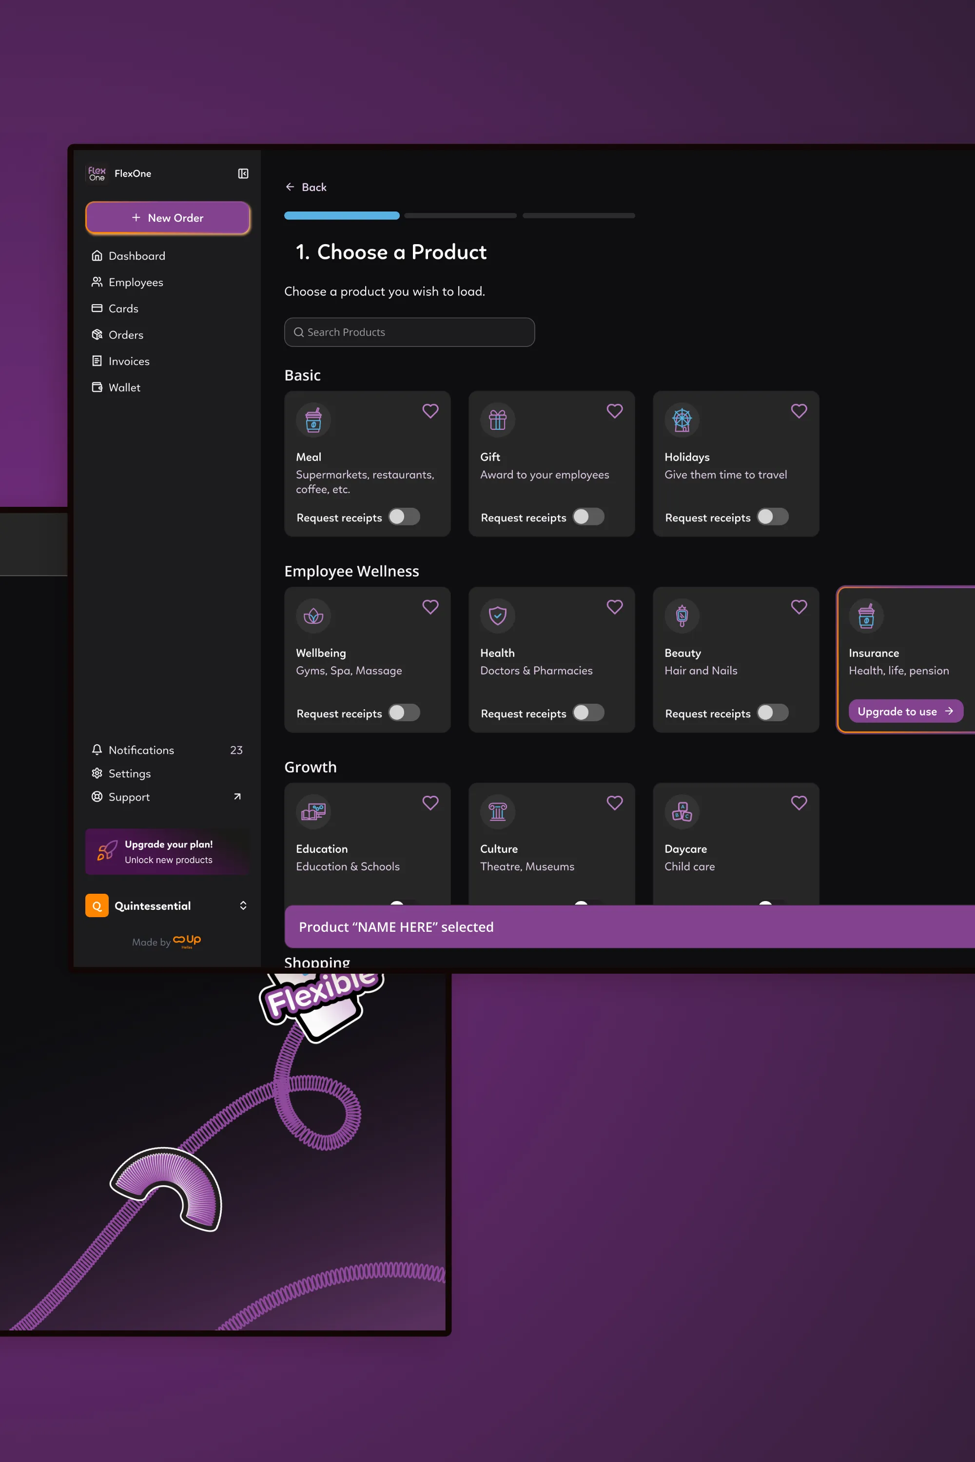Screen dimensions: 975x1462
Task: Favorite the Gift product with heart icon
Action: [x=614, y=411]
